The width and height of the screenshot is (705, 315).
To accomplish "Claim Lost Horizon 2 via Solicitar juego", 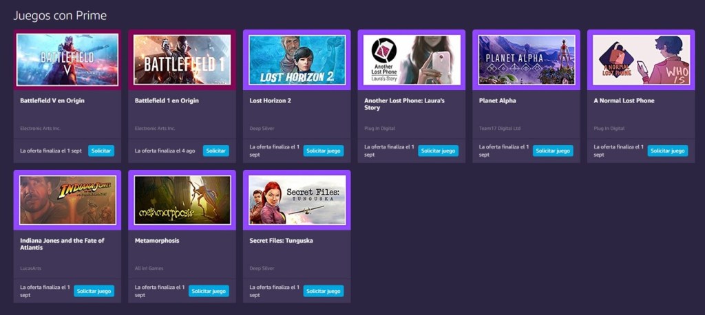I will 324,151.
